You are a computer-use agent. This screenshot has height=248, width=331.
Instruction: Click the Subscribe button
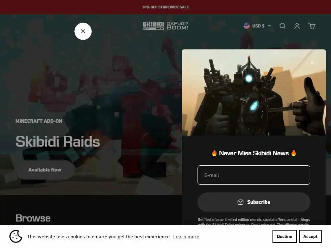click(x=254, y=202)
